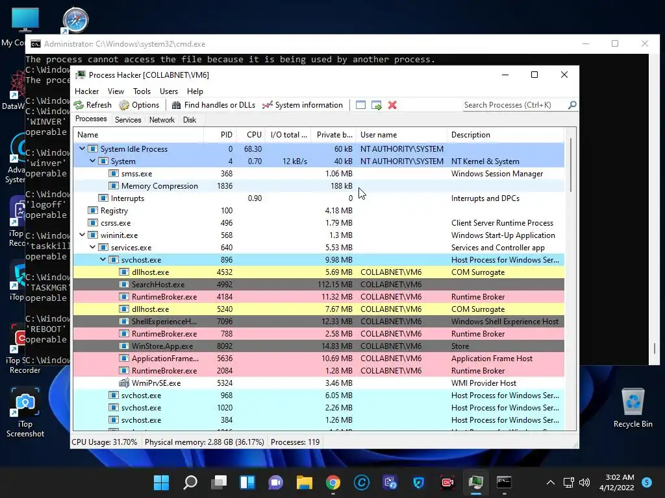Switch to the Network tab

point(162,120)
